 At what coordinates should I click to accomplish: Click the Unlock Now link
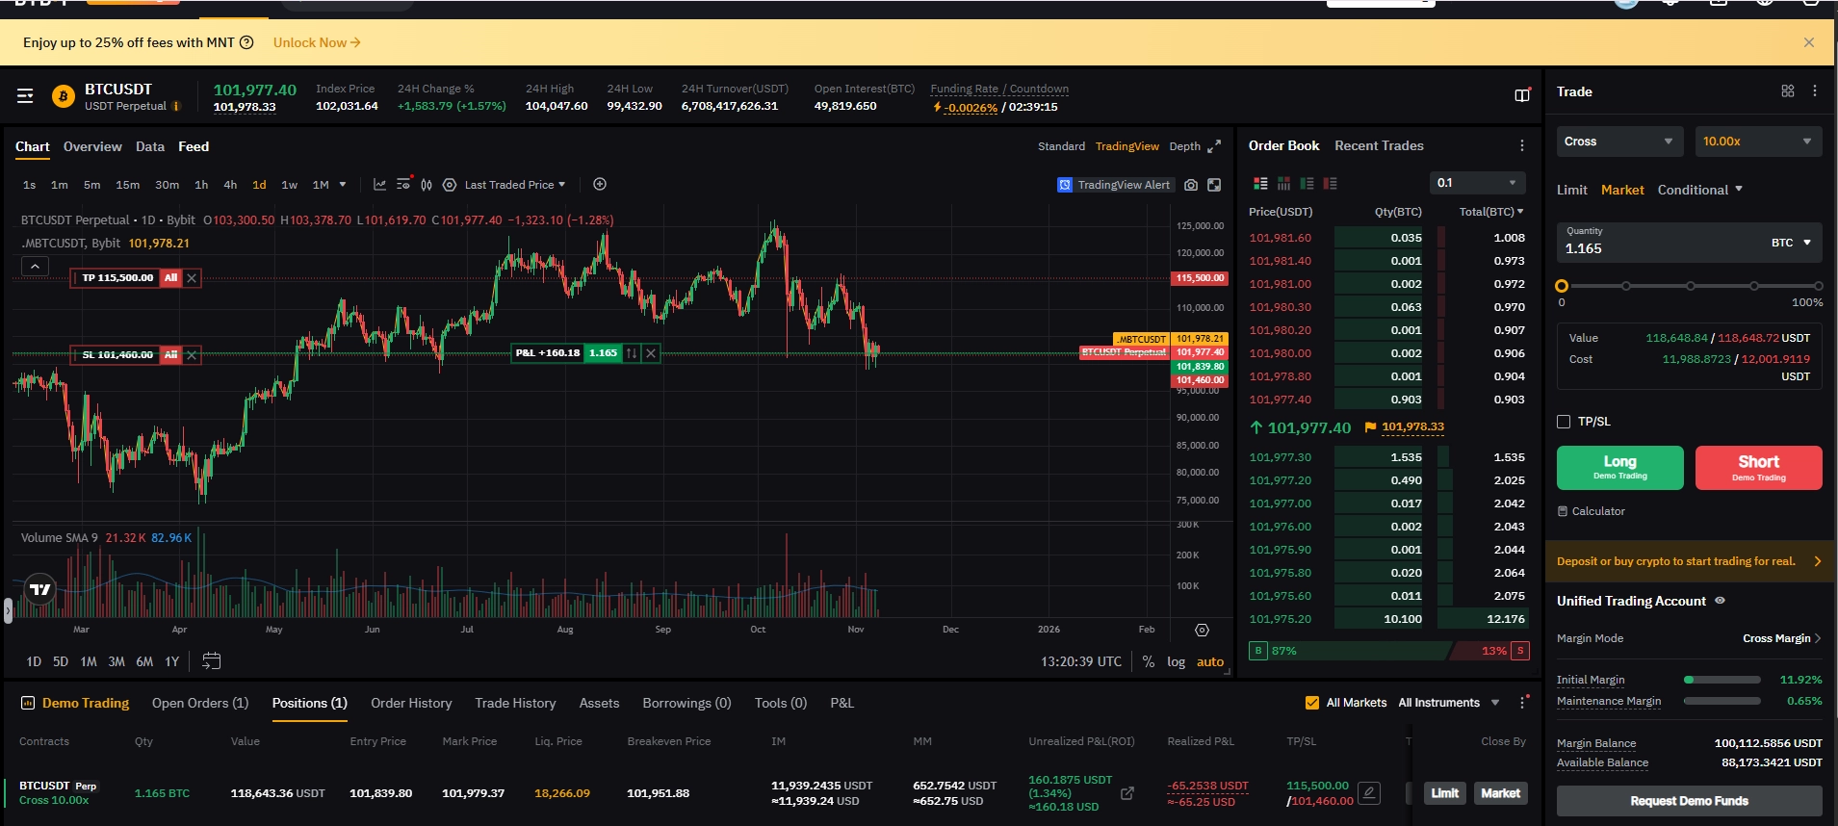(x=317, y=42)
